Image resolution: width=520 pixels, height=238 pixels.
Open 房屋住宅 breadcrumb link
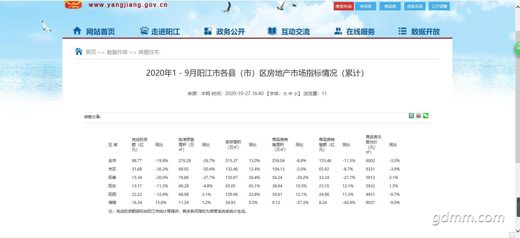coord(149,52)
